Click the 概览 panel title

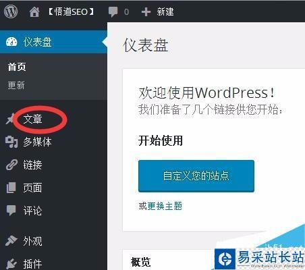(x=141, y=262)
